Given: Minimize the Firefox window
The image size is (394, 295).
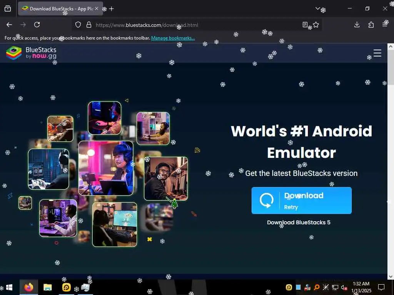Looking at the screenshot, I should pos(349,8).
